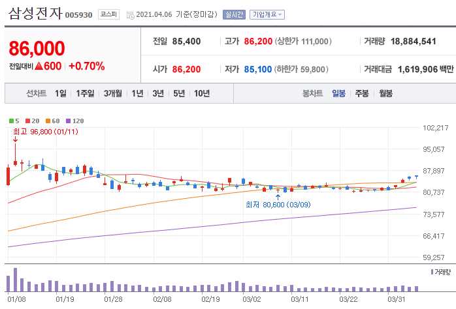
Task: Toggle the 실시간 real-time button
Action: [234, 14]
